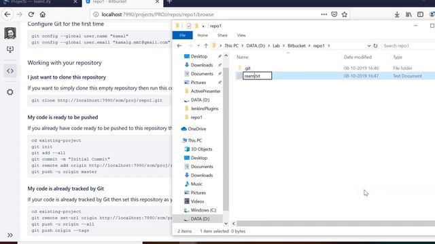Open address bar history dropdown

(368, 45)
